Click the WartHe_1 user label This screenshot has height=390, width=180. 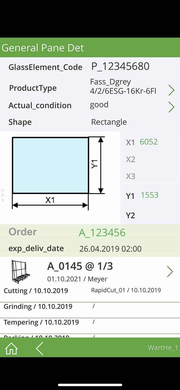163,348
